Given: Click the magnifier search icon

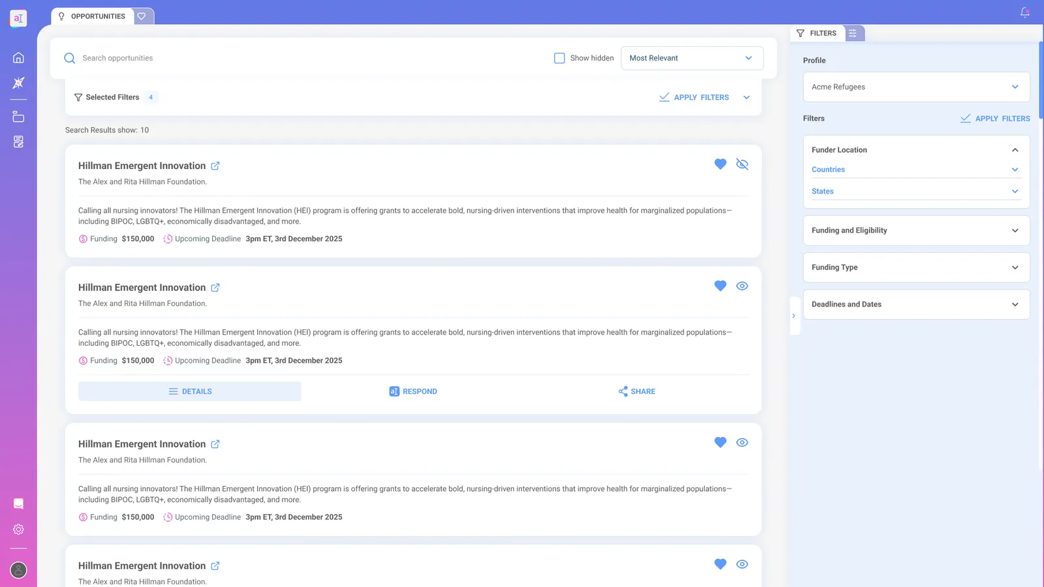Looking at the screenshot, I should click(70, 58).
